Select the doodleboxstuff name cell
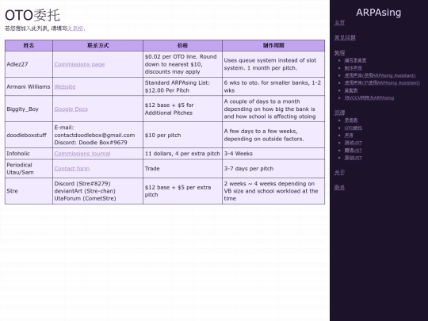 [29, 135]
